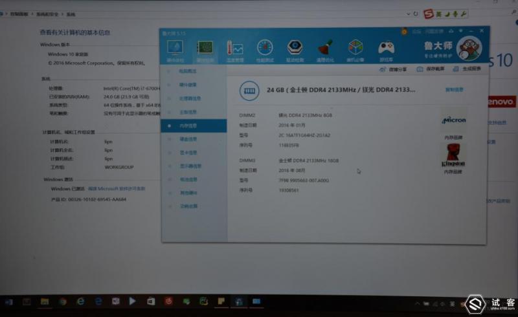Open WeChat from the taskbar
The width and height of the screenshot is (518, 317).
click(186, 301)
